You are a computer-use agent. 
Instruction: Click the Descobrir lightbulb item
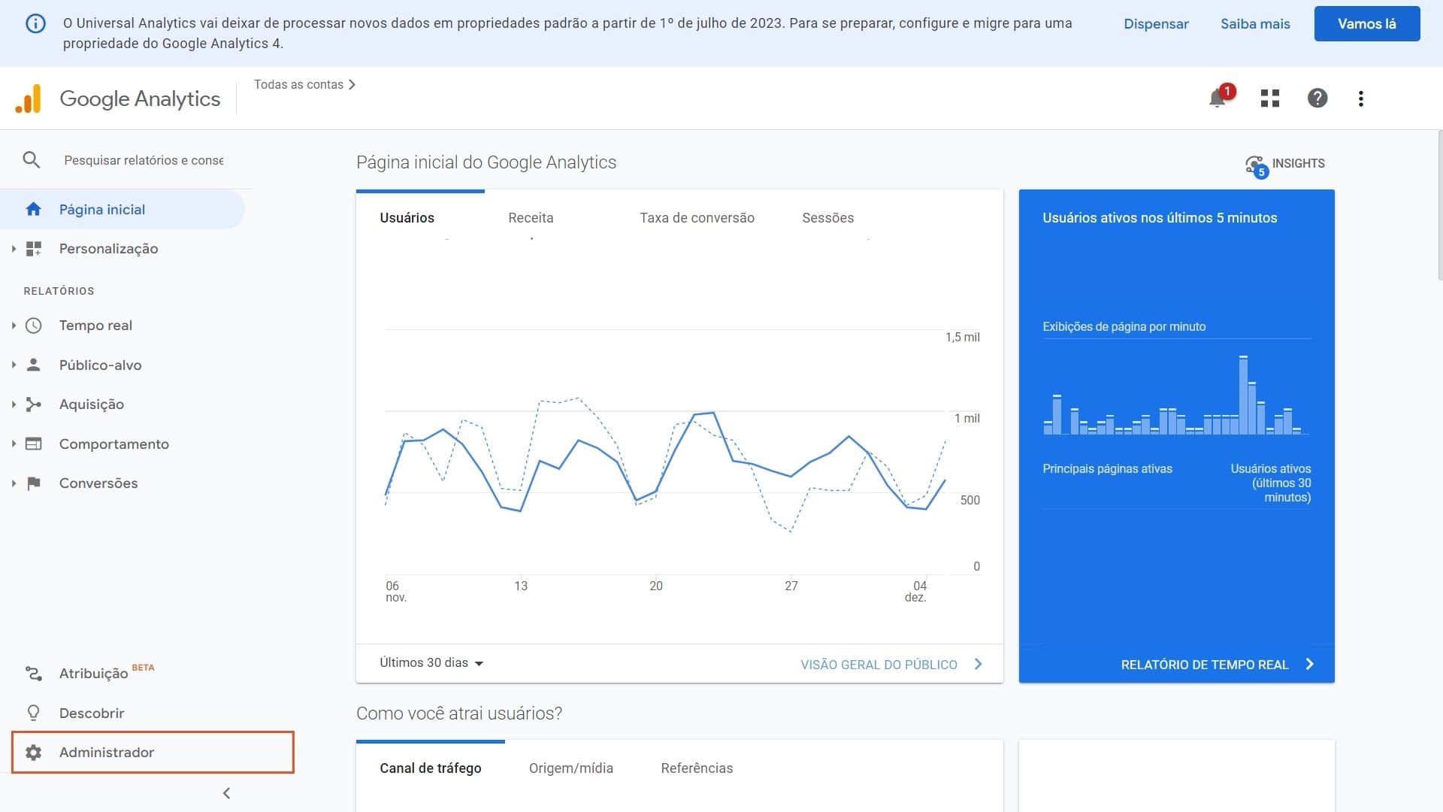click(x=92, y=713)
